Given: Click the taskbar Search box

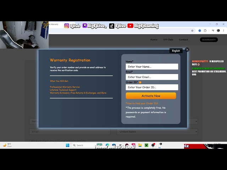Looking at the screenshot, I should tap(83, 145).
